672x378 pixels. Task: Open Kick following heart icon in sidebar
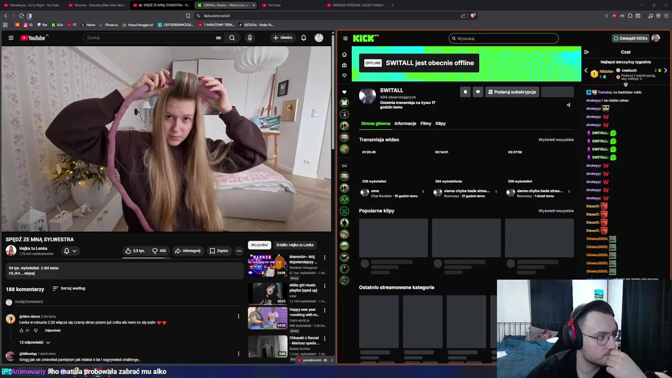coord(344,76)
